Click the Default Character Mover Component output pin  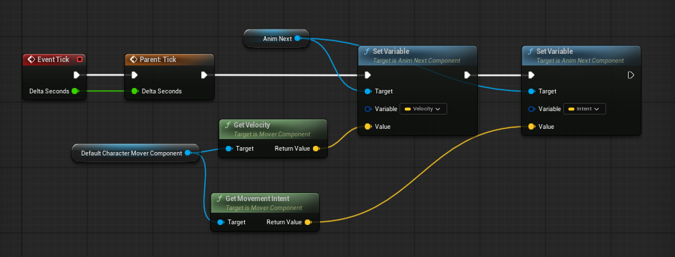[187, 153]
